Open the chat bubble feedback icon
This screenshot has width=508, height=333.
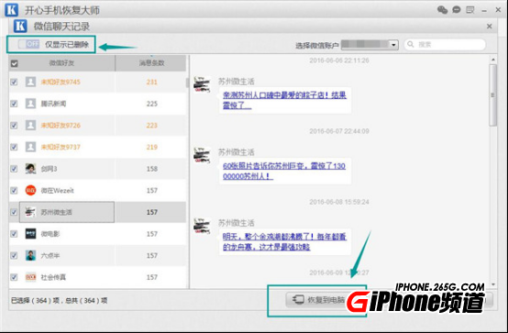[457, 10]
